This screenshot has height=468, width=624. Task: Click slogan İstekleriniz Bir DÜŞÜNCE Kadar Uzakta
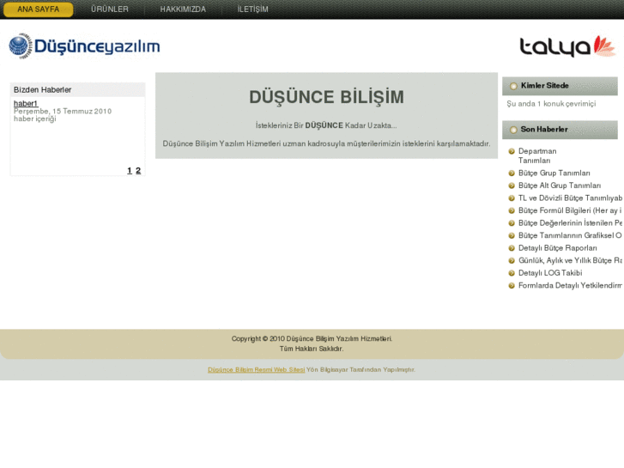click(x=326, y=125)
